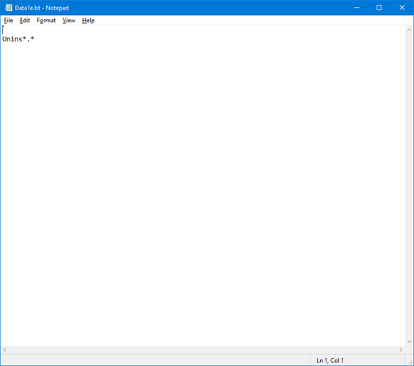Open the Format menu
Screen dimensions: 414x366
[x=46, y=21]
